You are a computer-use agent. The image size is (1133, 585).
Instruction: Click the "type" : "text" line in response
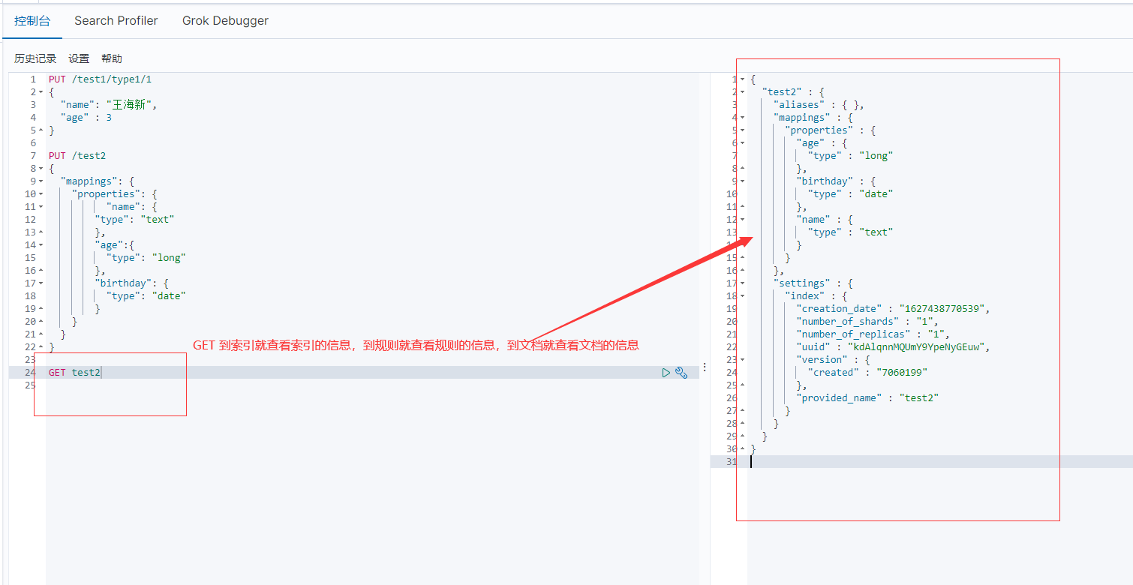click(850, 232)
